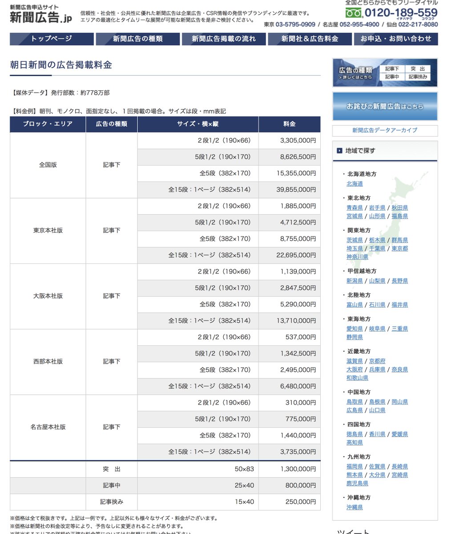The height and width of the screenshot is (534, 463).
Task: Open the 鹿児島県 link
Action: (x=358, y=484)
